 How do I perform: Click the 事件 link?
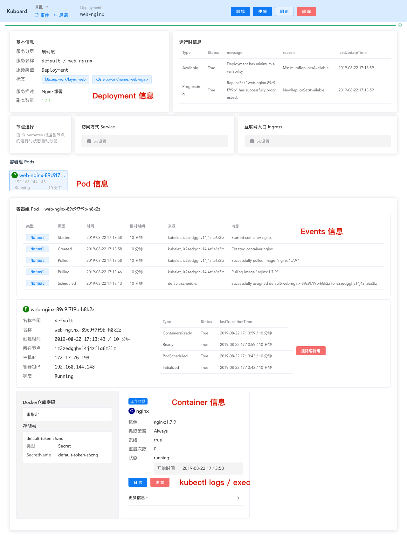pyautogui.click(x=42, y=15)
